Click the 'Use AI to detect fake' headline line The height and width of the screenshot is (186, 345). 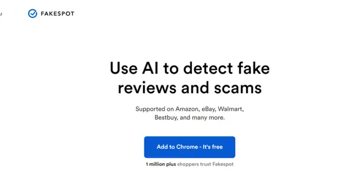(190, 68)
